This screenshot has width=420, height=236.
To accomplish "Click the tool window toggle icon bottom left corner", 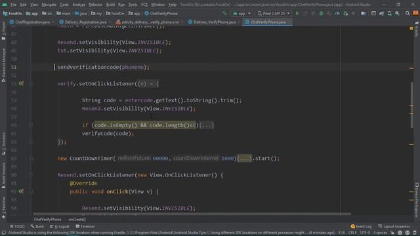I will (3, 233).
